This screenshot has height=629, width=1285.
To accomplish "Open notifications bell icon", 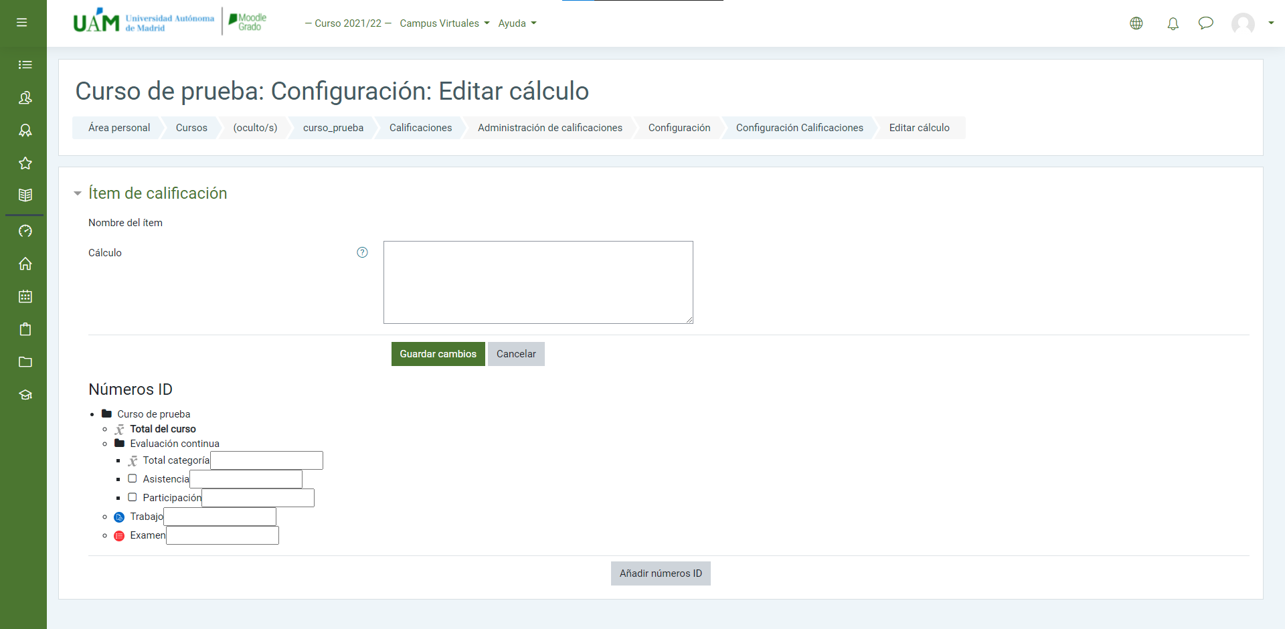I will tap(1173, 23).
